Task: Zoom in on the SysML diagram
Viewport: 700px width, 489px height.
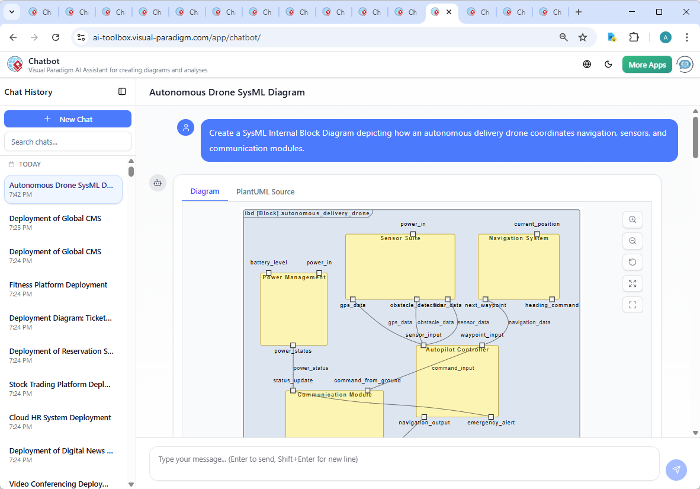Action: tap(632, 219)
